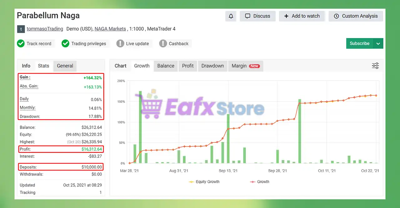
Task: Click Add to watch button
Action: tap(302, 16)
